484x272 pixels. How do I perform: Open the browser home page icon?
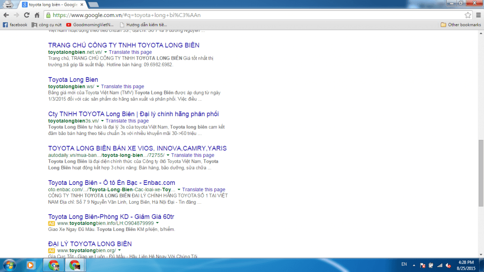[37, 15]
